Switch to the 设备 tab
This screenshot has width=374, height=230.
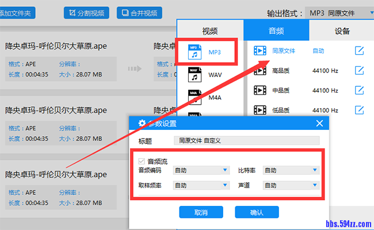[x=342, y=31]
